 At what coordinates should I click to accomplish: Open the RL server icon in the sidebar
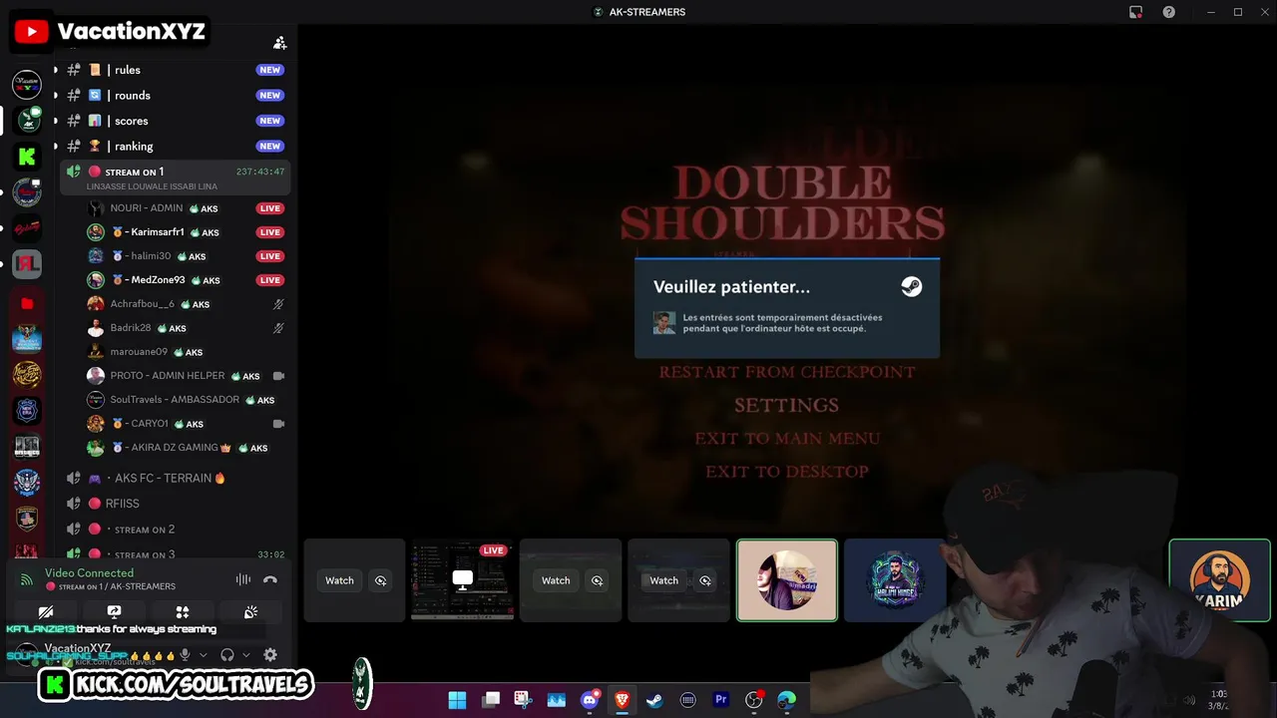coord(27,264)
